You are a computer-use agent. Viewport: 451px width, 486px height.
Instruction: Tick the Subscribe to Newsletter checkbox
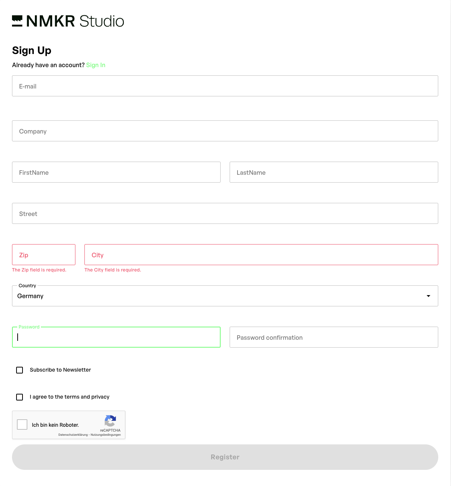[20, 370]
